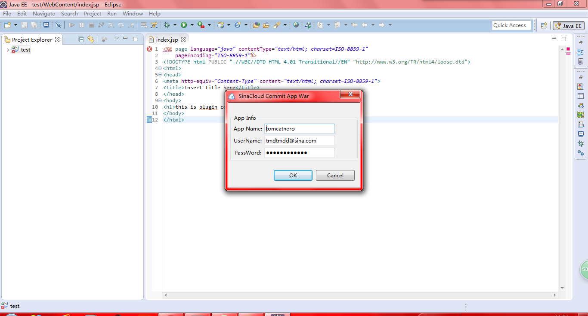
Task: Collapse the html tag fold marker
Action: coord(160,68)
